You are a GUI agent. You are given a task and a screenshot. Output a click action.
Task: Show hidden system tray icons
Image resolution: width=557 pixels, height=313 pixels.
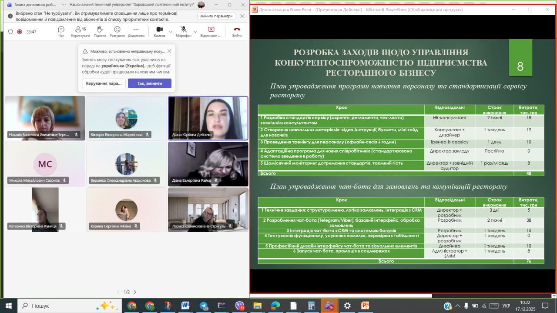(x=457, y=306)
